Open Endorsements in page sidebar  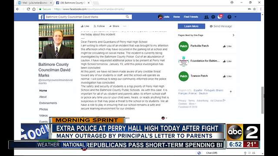point(48,103)
